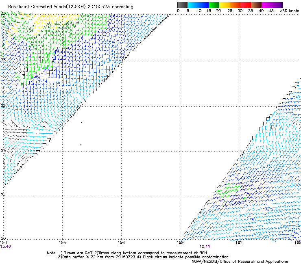Click the latitude label '28'

3,60
